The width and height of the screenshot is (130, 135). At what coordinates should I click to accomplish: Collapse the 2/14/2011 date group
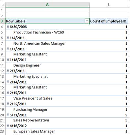point(8,82)
